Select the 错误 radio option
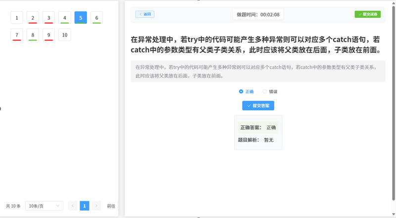396x218 pixels. point(265,91)
